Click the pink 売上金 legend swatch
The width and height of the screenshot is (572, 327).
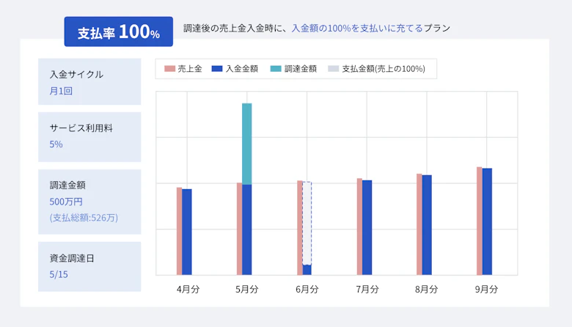pos(169,69)
